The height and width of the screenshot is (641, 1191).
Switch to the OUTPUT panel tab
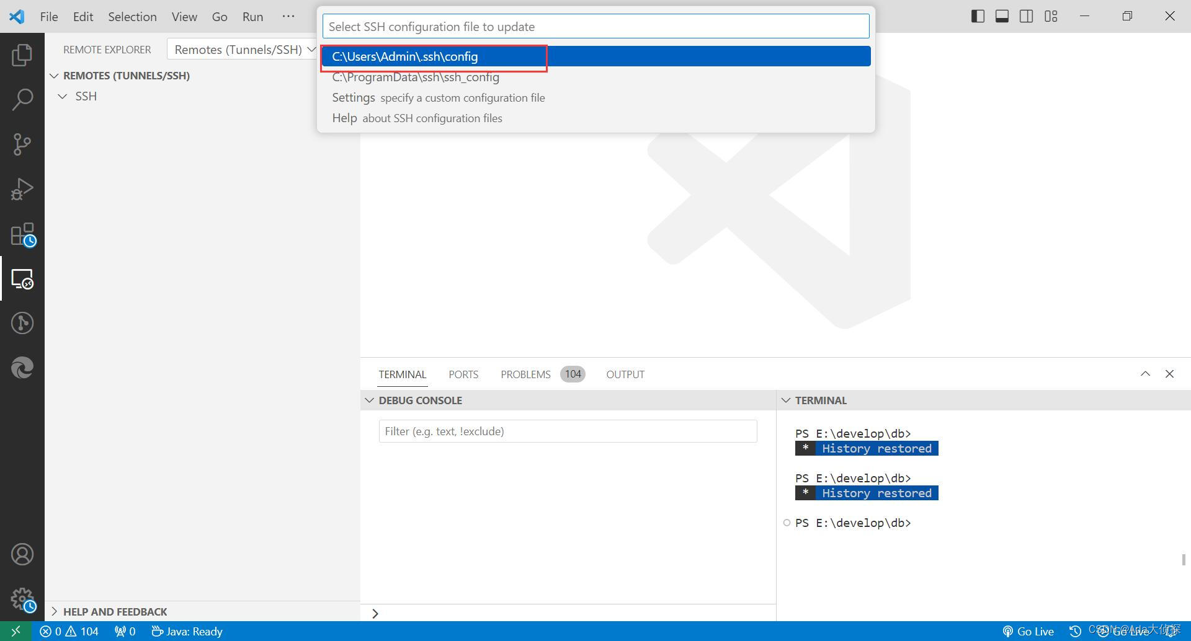click(x=625, y=374)
